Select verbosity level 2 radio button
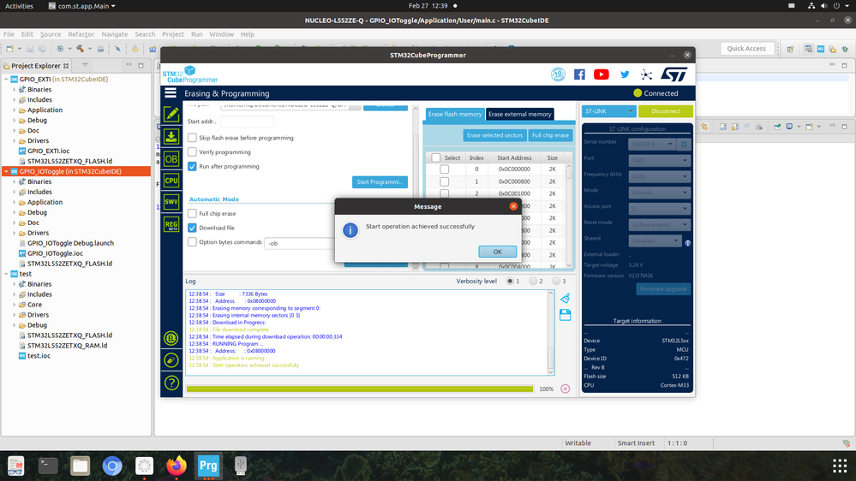Viewport: 856px width, 481px height. [x=533, y=281]
